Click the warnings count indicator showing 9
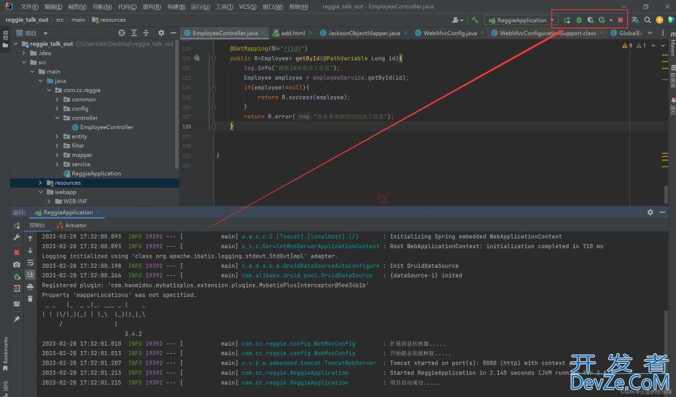 (x=627, y=45)
